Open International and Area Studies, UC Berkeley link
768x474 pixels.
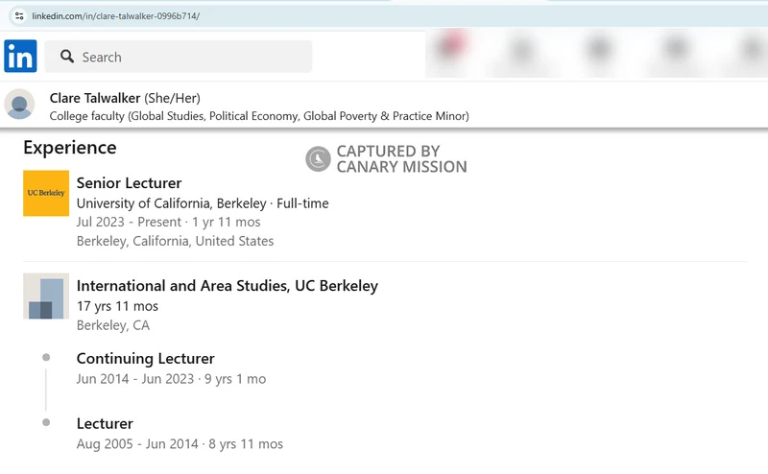pyautogui.click(x=227, y=286)
